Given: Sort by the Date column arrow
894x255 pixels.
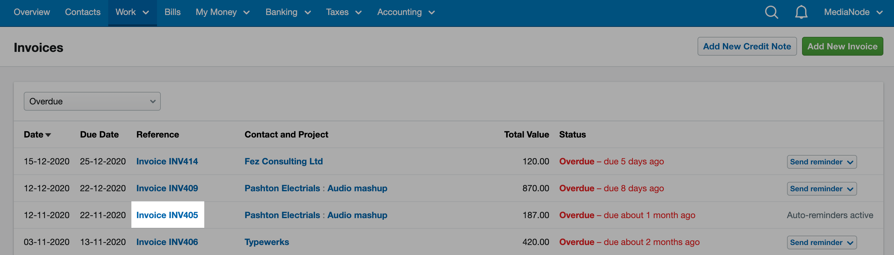Looking at the screenshot, I should [48, 135].
